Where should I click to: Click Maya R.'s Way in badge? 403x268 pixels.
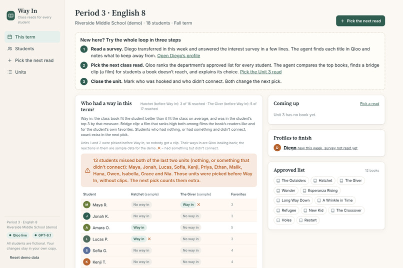[x=188, y=205]
